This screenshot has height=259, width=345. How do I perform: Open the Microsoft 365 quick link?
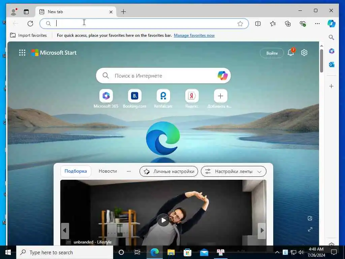[106, 99]
